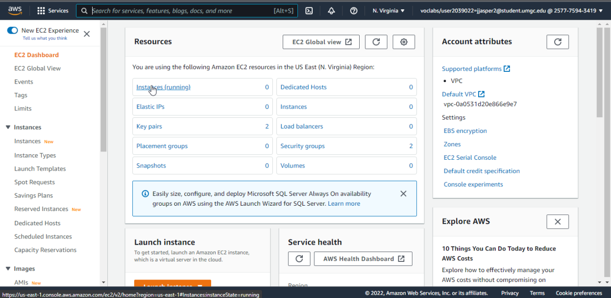611x298 pixels.
Task: Dismiss the SQL Server info banner
Action: (403, 193)
